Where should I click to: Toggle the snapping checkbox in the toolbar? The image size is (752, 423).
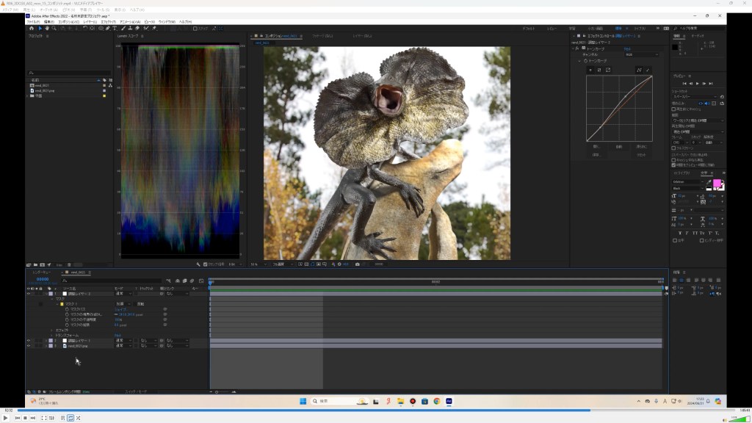coord(195,29)
